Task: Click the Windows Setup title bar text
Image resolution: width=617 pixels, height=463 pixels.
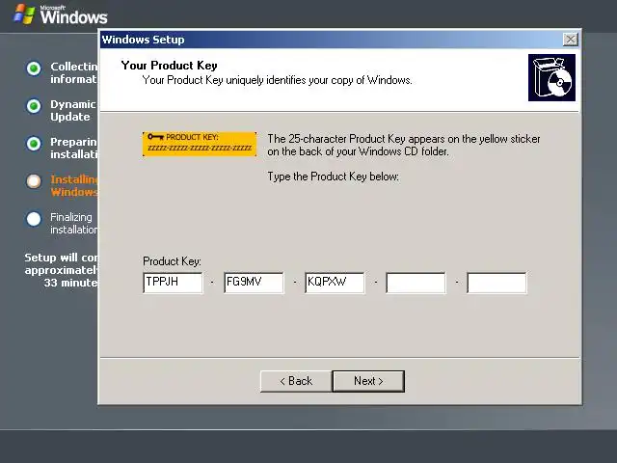Action: [x=144, y=40]
